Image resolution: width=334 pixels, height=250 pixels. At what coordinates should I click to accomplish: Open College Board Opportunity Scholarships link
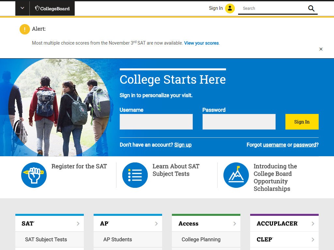tap(275, 177)
